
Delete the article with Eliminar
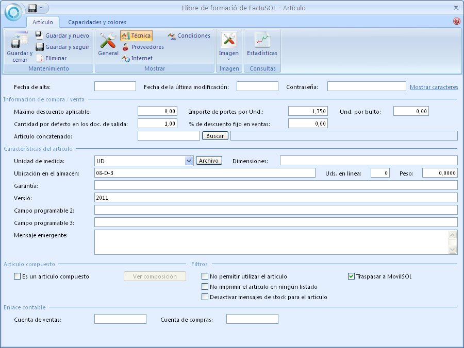[x=51, y=58]
